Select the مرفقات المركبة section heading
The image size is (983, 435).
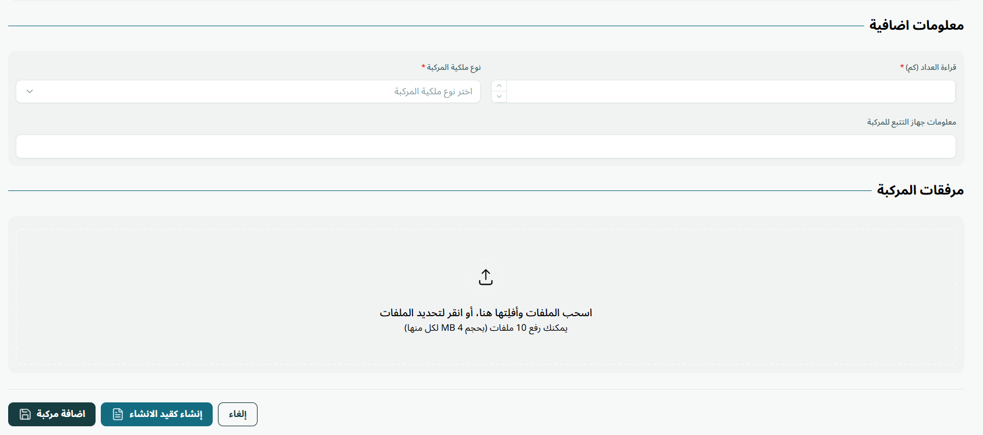click(921, 190)
